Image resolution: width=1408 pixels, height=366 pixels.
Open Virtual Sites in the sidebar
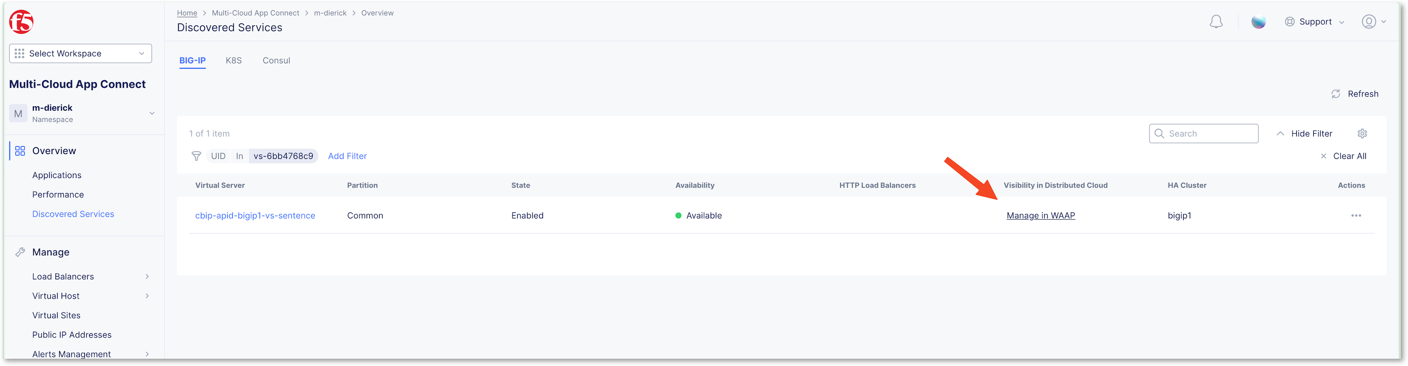(56, 316)
